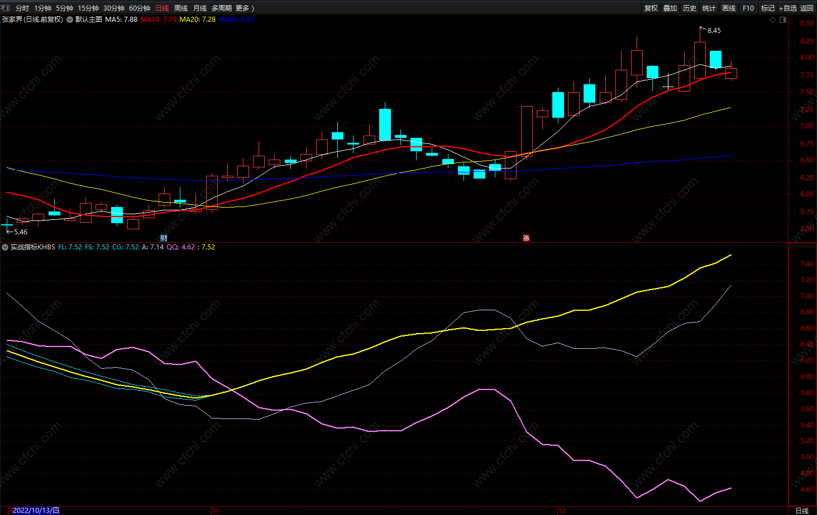Click the 日线 label at bottom right

coord(802,511)
